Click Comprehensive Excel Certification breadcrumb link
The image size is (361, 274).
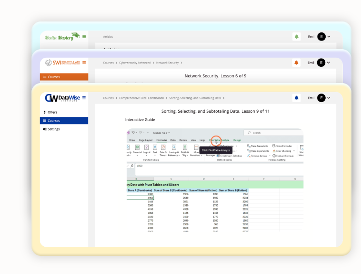coord(141,98)
